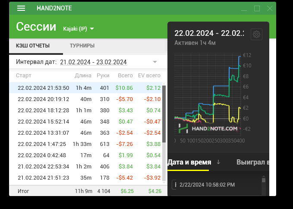Sort sessions by Всего column
The height and width of the screenshot is (209, 293).
click(125, 76)
